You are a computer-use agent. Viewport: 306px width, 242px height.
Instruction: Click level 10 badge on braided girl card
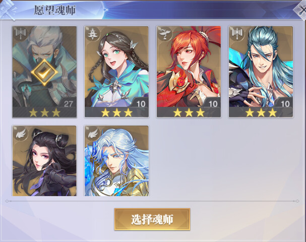tap(141, 104)
